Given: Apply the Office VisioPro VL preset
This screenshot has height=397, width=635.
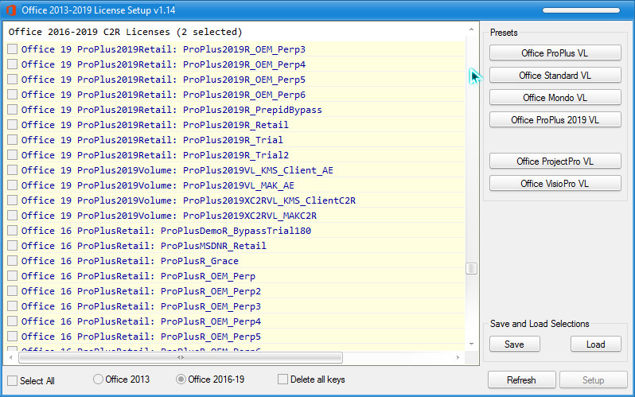Looking at the screenshot, I should 555,184.
